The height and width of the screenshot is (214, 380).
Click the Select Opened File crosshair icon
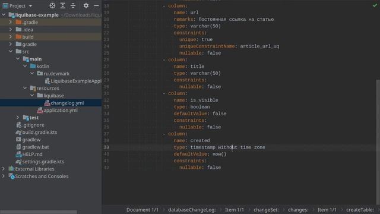pos(52,5)
